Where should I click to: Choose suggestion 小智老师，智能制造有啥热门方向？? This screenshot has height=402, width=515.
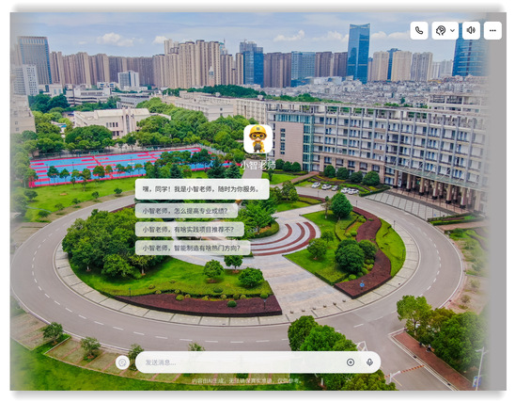[x=193, y=248]
